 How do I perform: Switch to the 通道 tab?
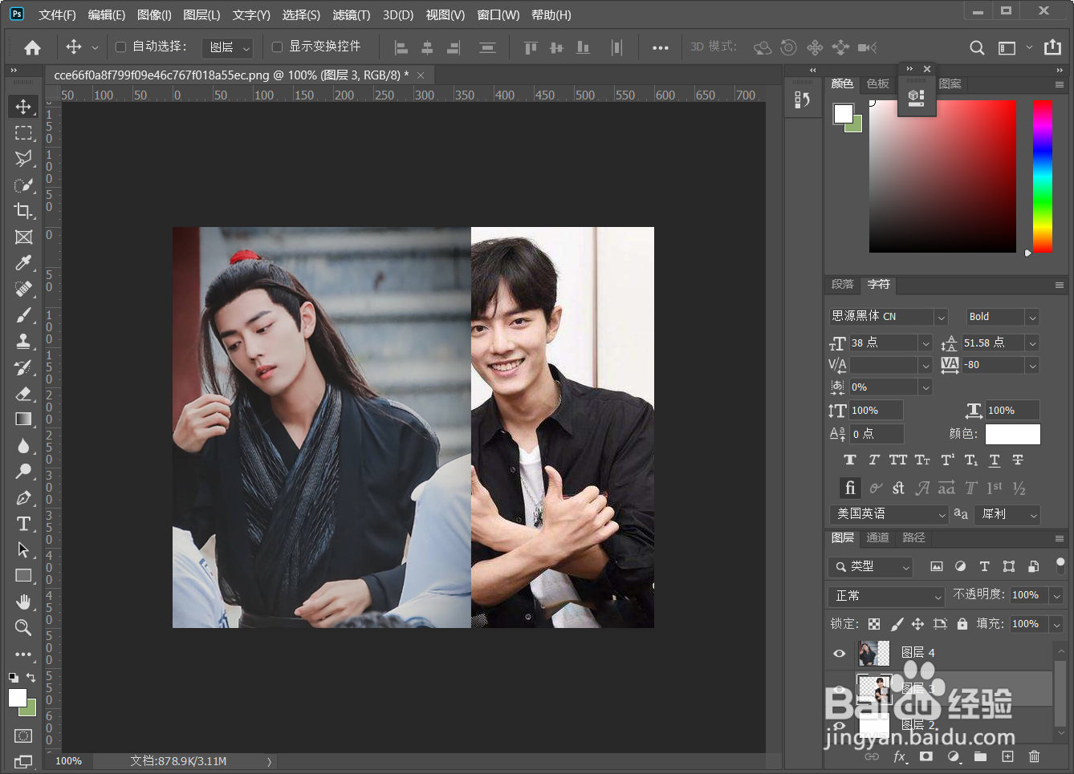point(877,537)
